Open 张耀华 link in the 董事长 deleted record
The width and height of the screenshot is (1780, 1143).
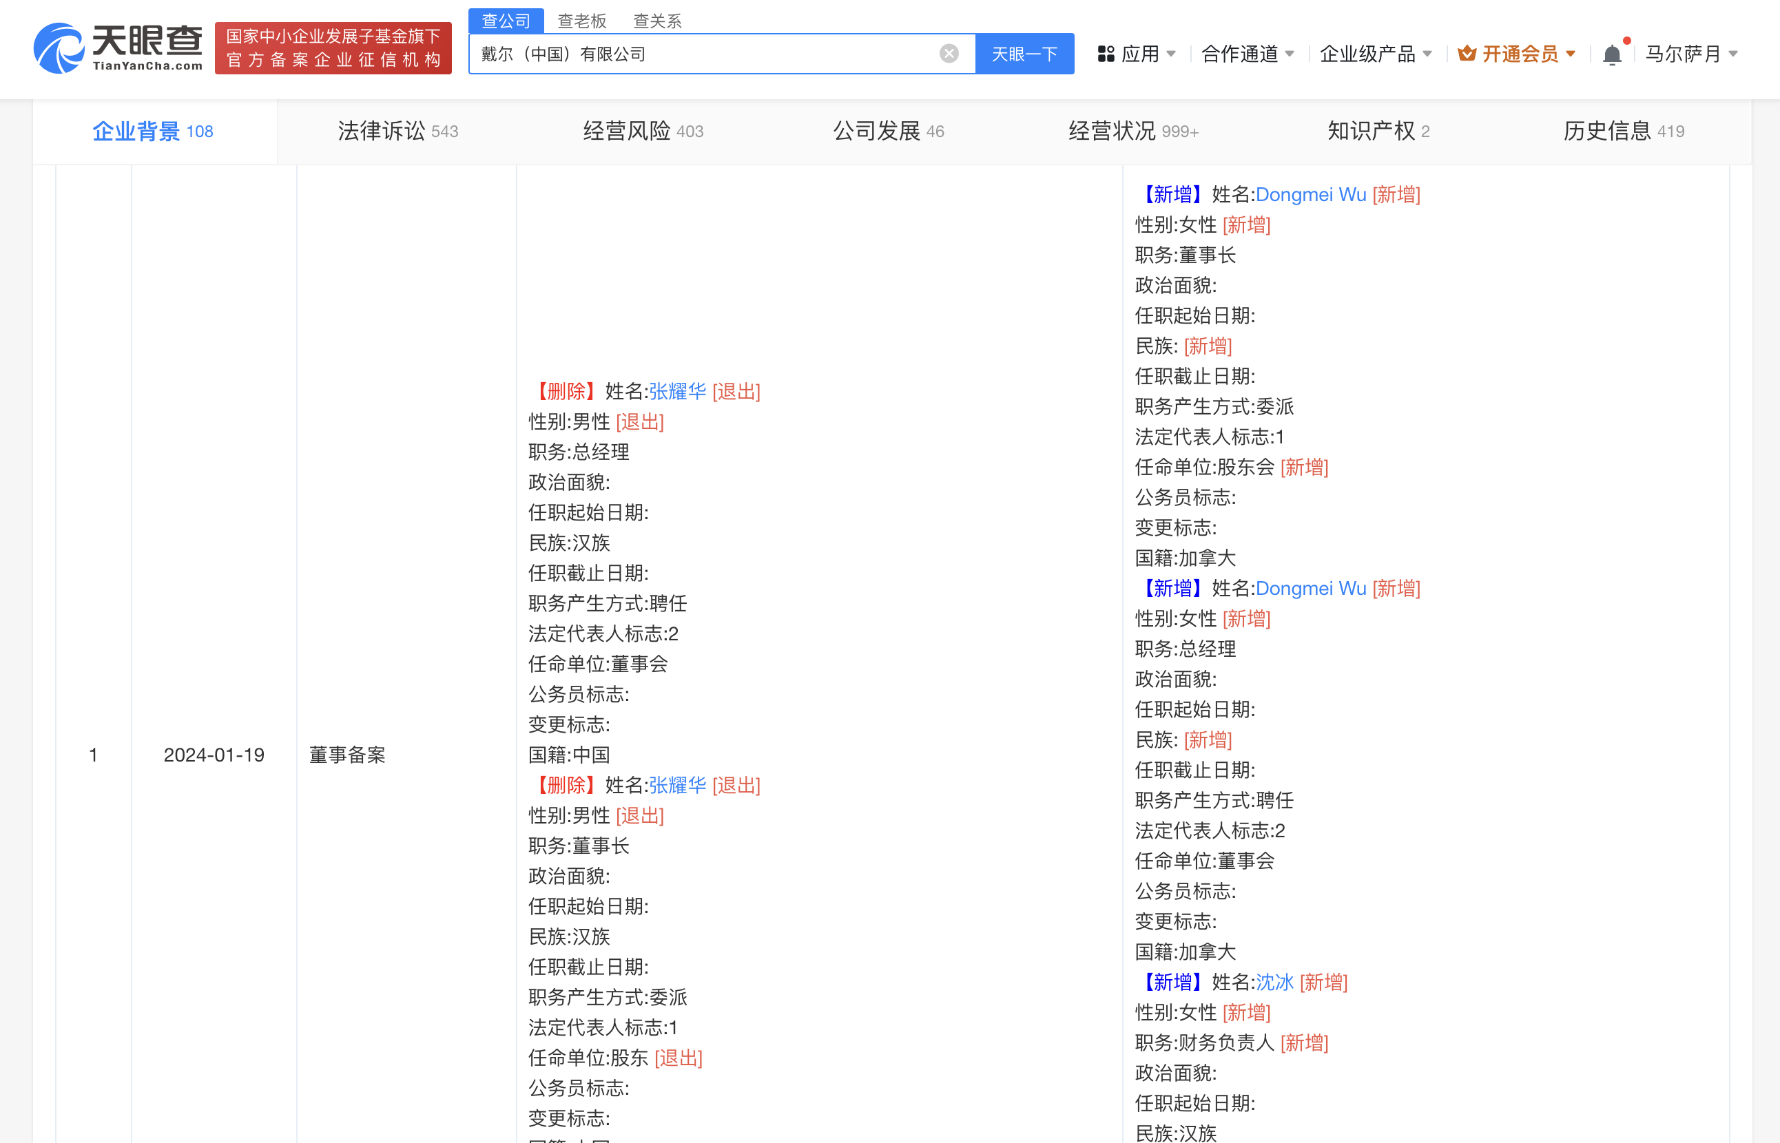pos(677,785)
